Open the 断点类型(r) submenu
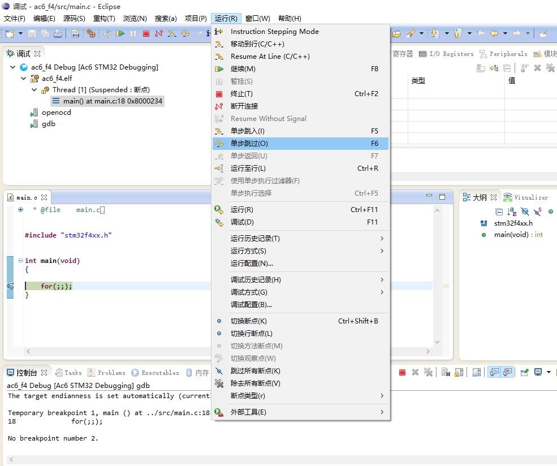Image resolution: width=557 pixels, height=466 pixels. click(300, 396)
